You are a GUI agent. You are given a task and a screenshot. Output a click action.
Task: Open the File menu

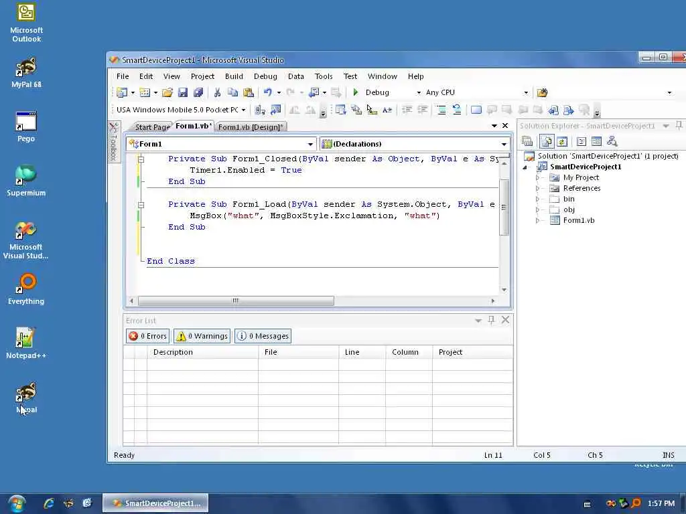[x=123, y=76]
